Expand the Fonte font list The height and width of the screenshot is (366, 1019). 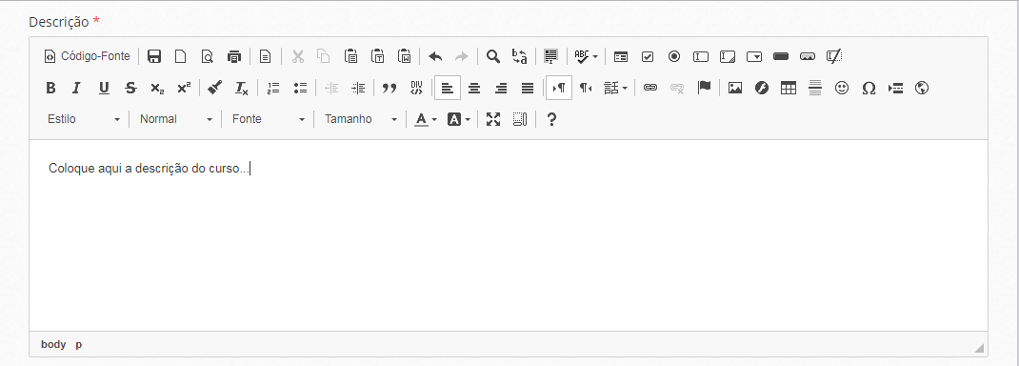(268, 119)
